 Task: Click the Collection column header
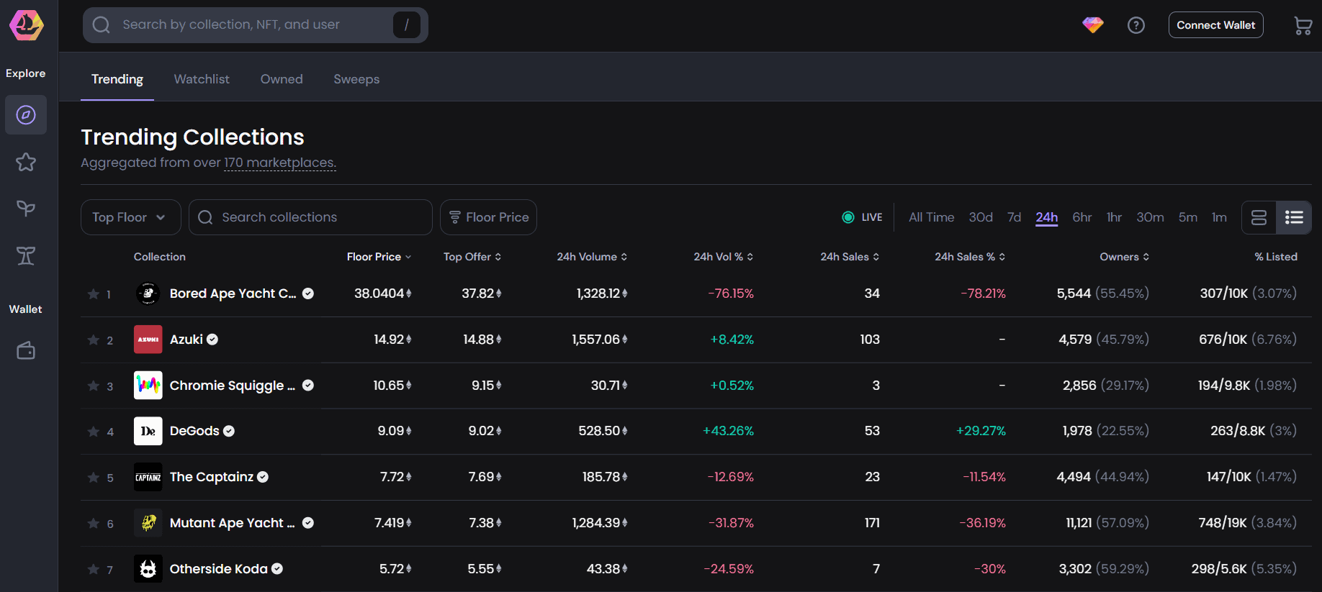[x=159, y=257]
